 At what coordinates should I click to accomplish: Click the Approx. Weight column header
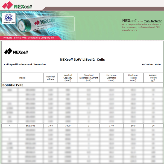click(153, 78)
